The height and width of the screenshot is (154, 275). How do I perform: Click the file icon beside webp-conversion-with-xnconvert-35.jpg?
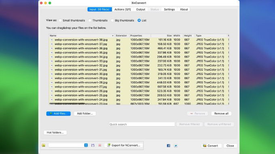point(52,53)
